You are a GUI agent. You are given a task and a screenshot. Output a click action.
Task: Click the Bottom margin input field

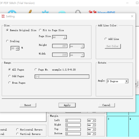click(73, 134)
